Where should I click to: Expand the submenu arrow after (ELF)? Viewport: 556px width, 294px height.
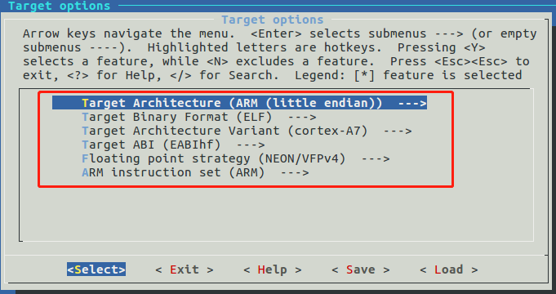[x=302, y=117]
